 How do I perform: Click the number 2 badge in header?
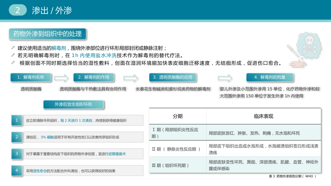point(18,10)
